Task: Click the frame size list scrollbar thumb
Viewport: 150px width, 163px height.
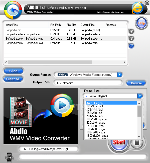Action: (139, 111)
